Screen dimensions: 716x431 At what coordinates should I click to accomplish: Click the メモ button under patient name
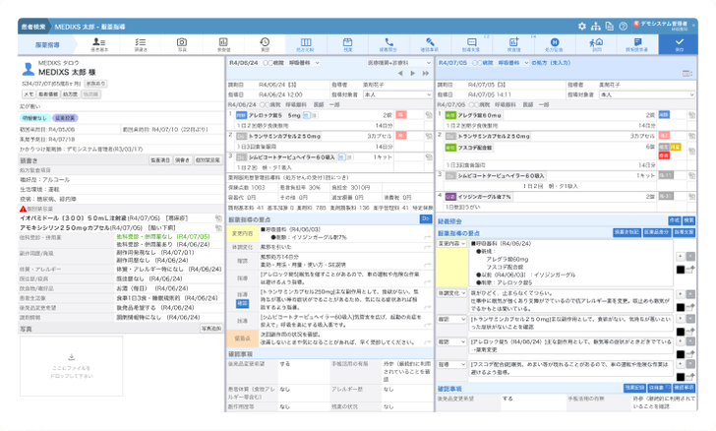29,94
